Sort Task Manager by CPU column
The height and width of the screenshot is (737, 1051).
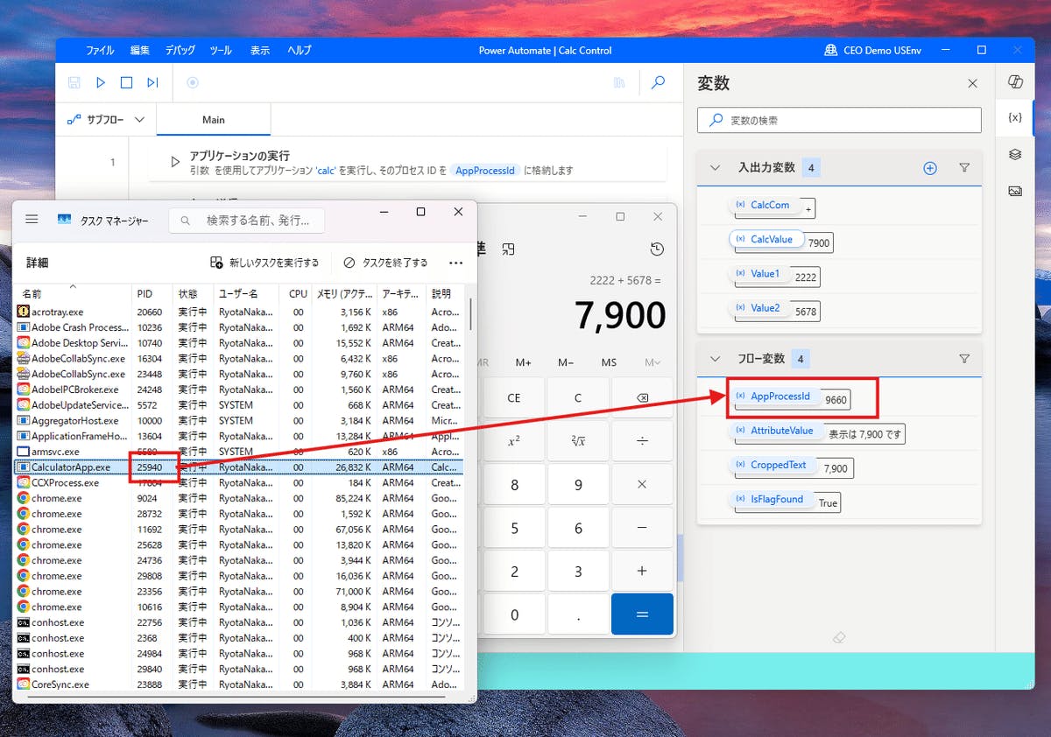point(298,293)
